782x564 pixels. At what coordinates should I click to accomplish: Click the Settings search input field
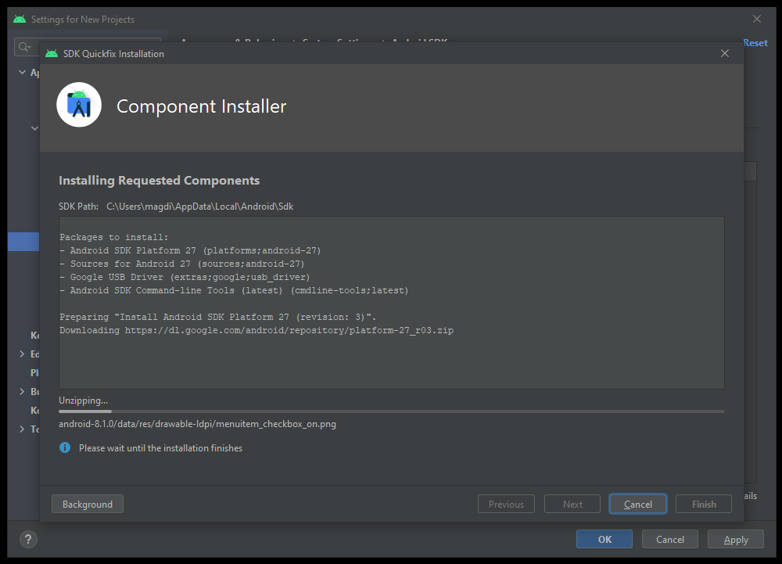coord(88,47)
